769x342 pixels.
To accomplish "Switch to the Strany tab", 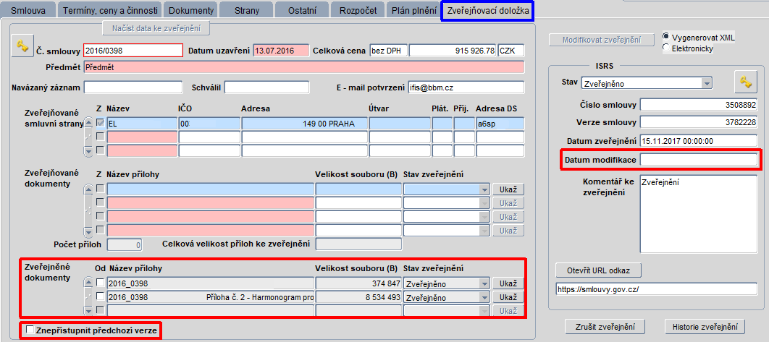I will pos(247,10).
